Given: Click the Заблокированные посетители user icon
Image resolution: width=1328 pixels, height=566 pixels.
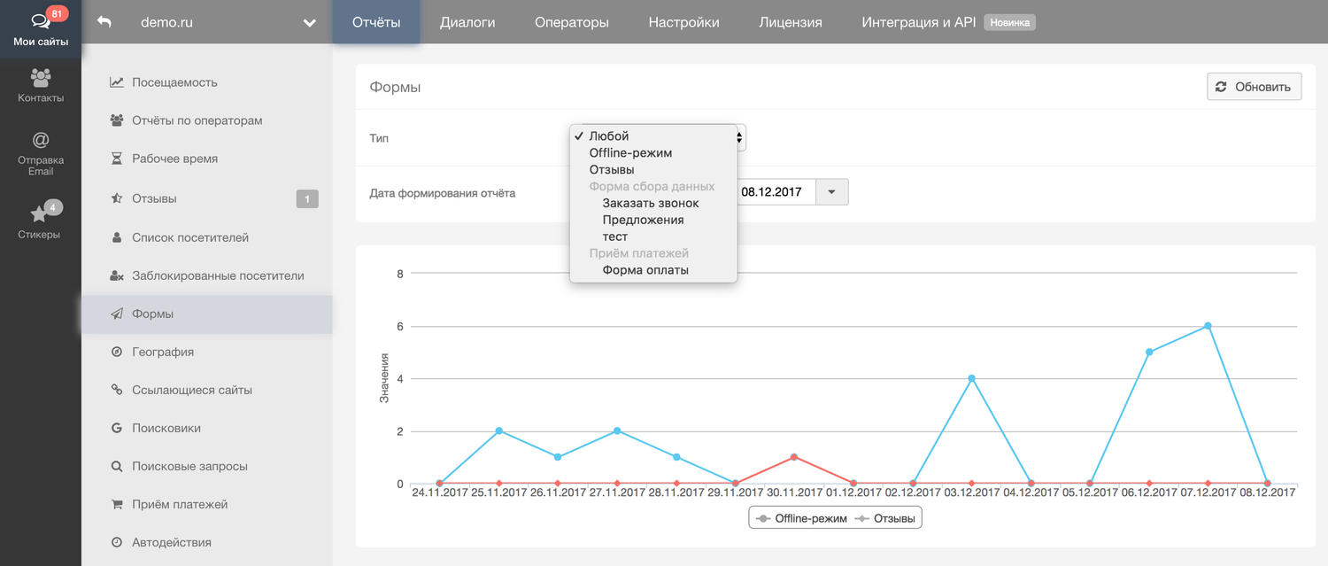Looking at the screenshot, I should [117, 275].
